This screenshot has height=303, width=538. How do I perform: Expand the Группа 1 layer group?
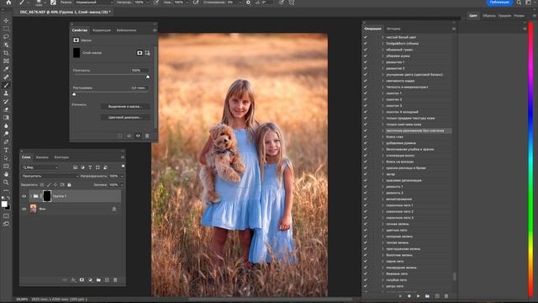[x=31, y=196]
